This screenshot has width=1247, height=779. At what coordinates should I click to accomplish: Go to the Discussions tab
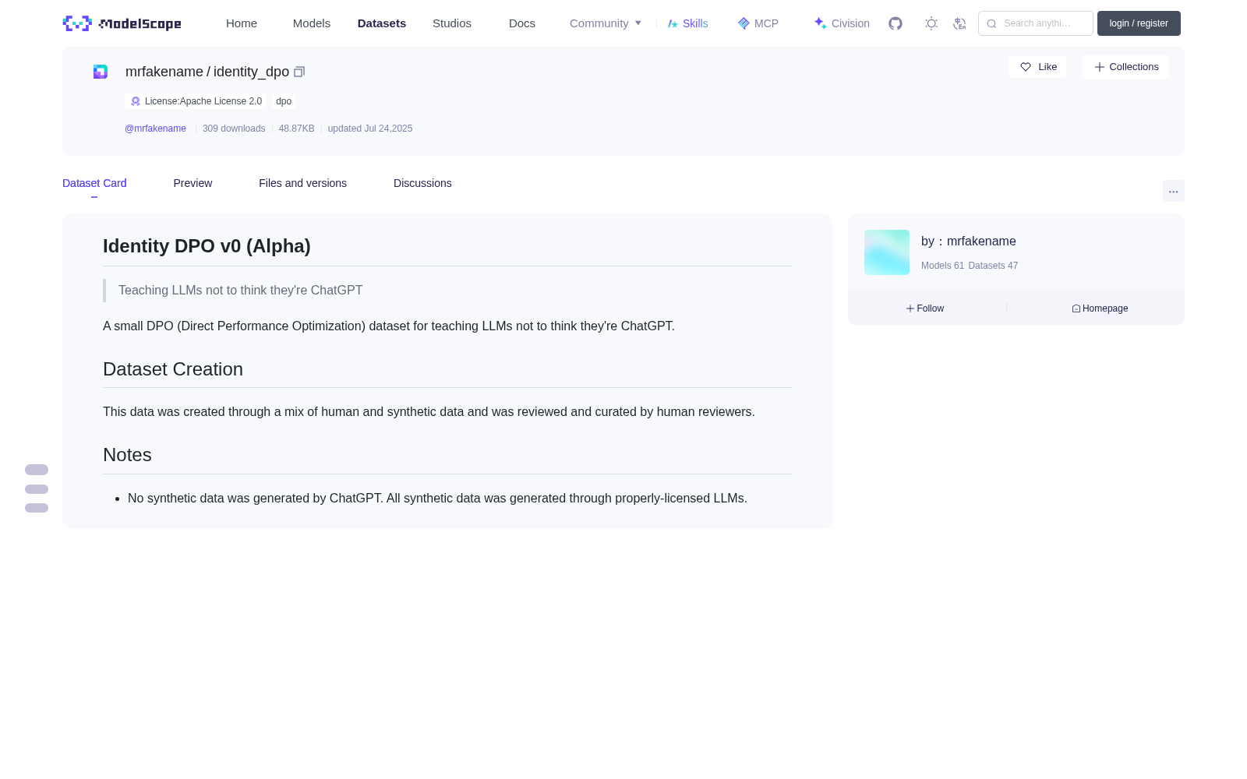click(x=422, y=183)
